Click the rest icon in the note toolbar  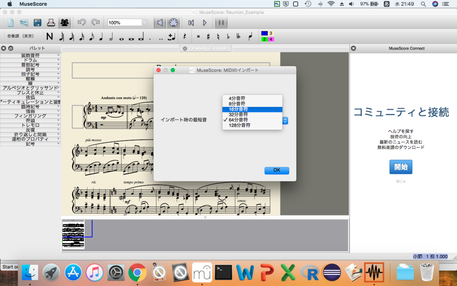click(x=184, y=37)
